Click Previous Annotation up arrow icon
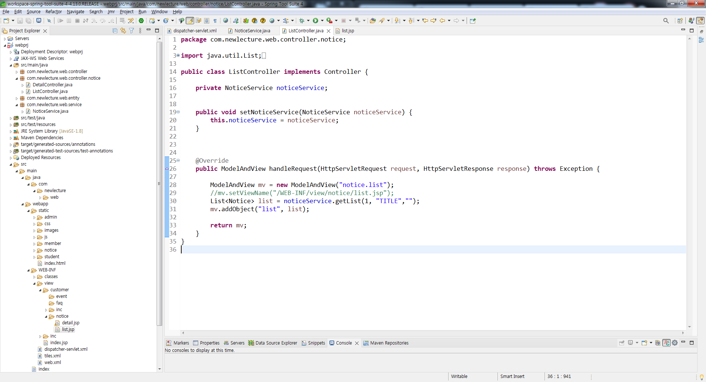The height and width of the screenshot is (382, 706). tap(411, 21)
